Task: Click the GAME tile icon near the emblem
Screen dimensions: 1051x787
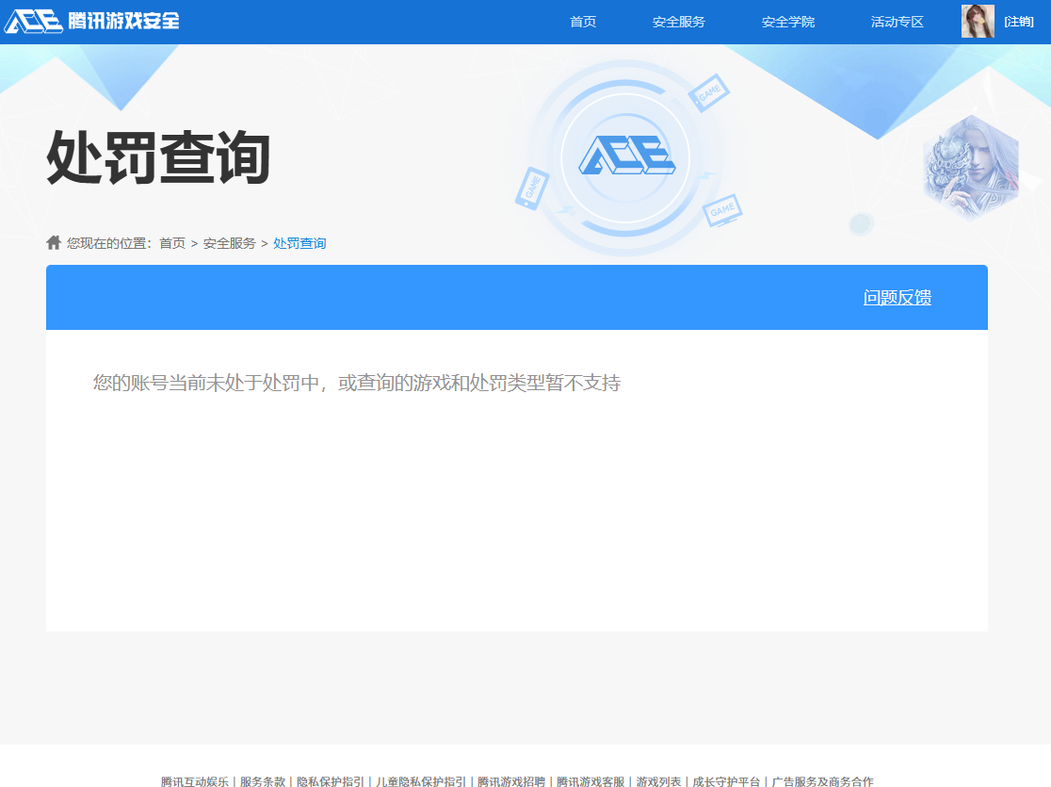Action: 708,91
